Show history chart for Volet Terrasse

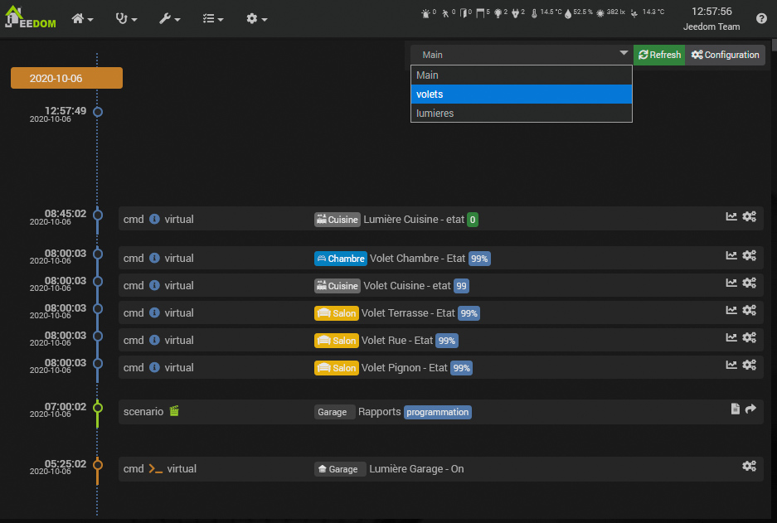(x=731, y=310)
